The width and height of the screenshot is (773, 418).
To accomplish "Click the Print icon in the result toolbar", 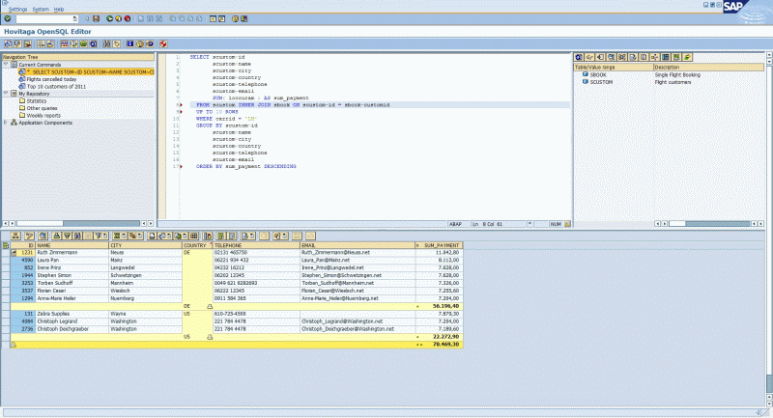I will point(152,236).
